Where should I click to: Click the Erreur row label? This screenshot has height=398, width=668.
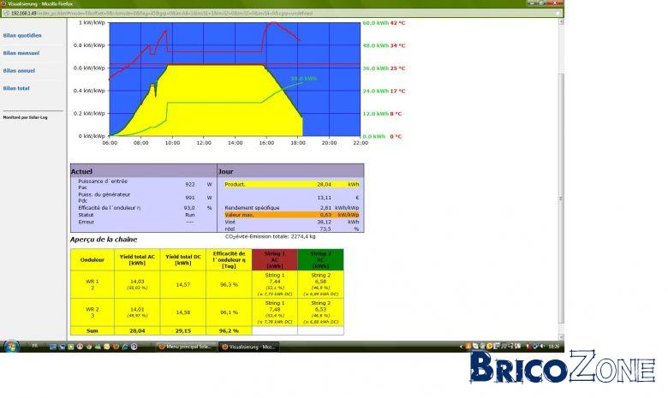[x=86, y=222]
